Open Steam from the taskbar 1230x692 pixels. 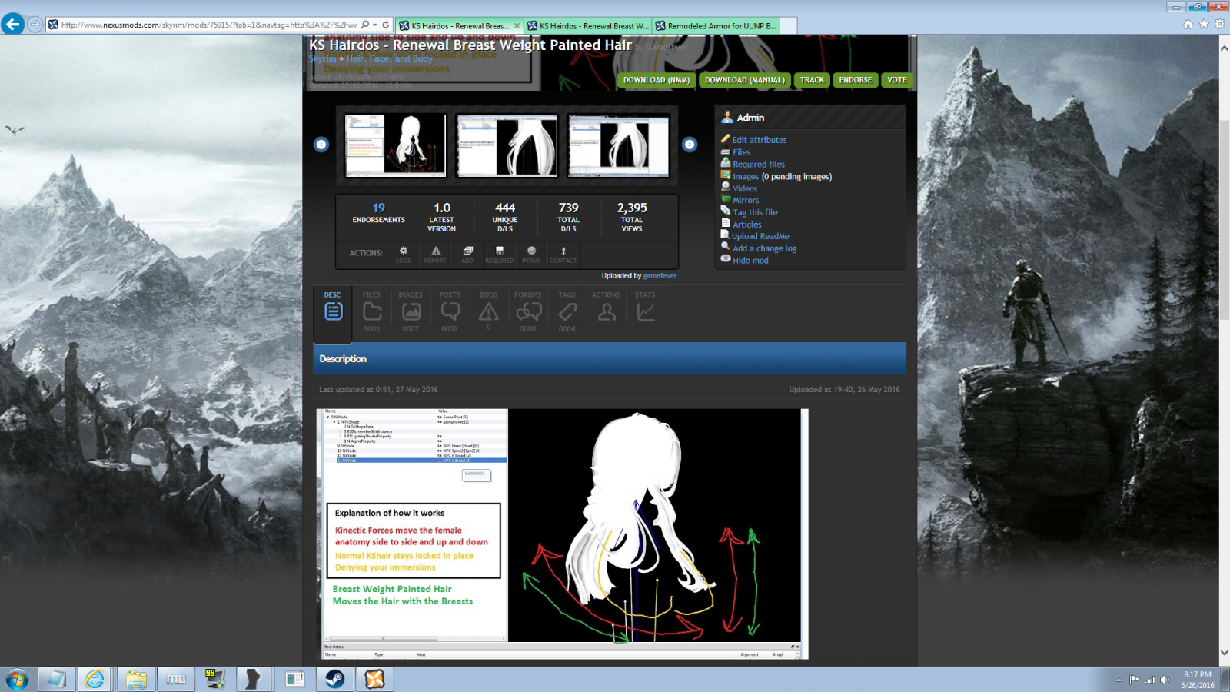click(x=334, y=679)
